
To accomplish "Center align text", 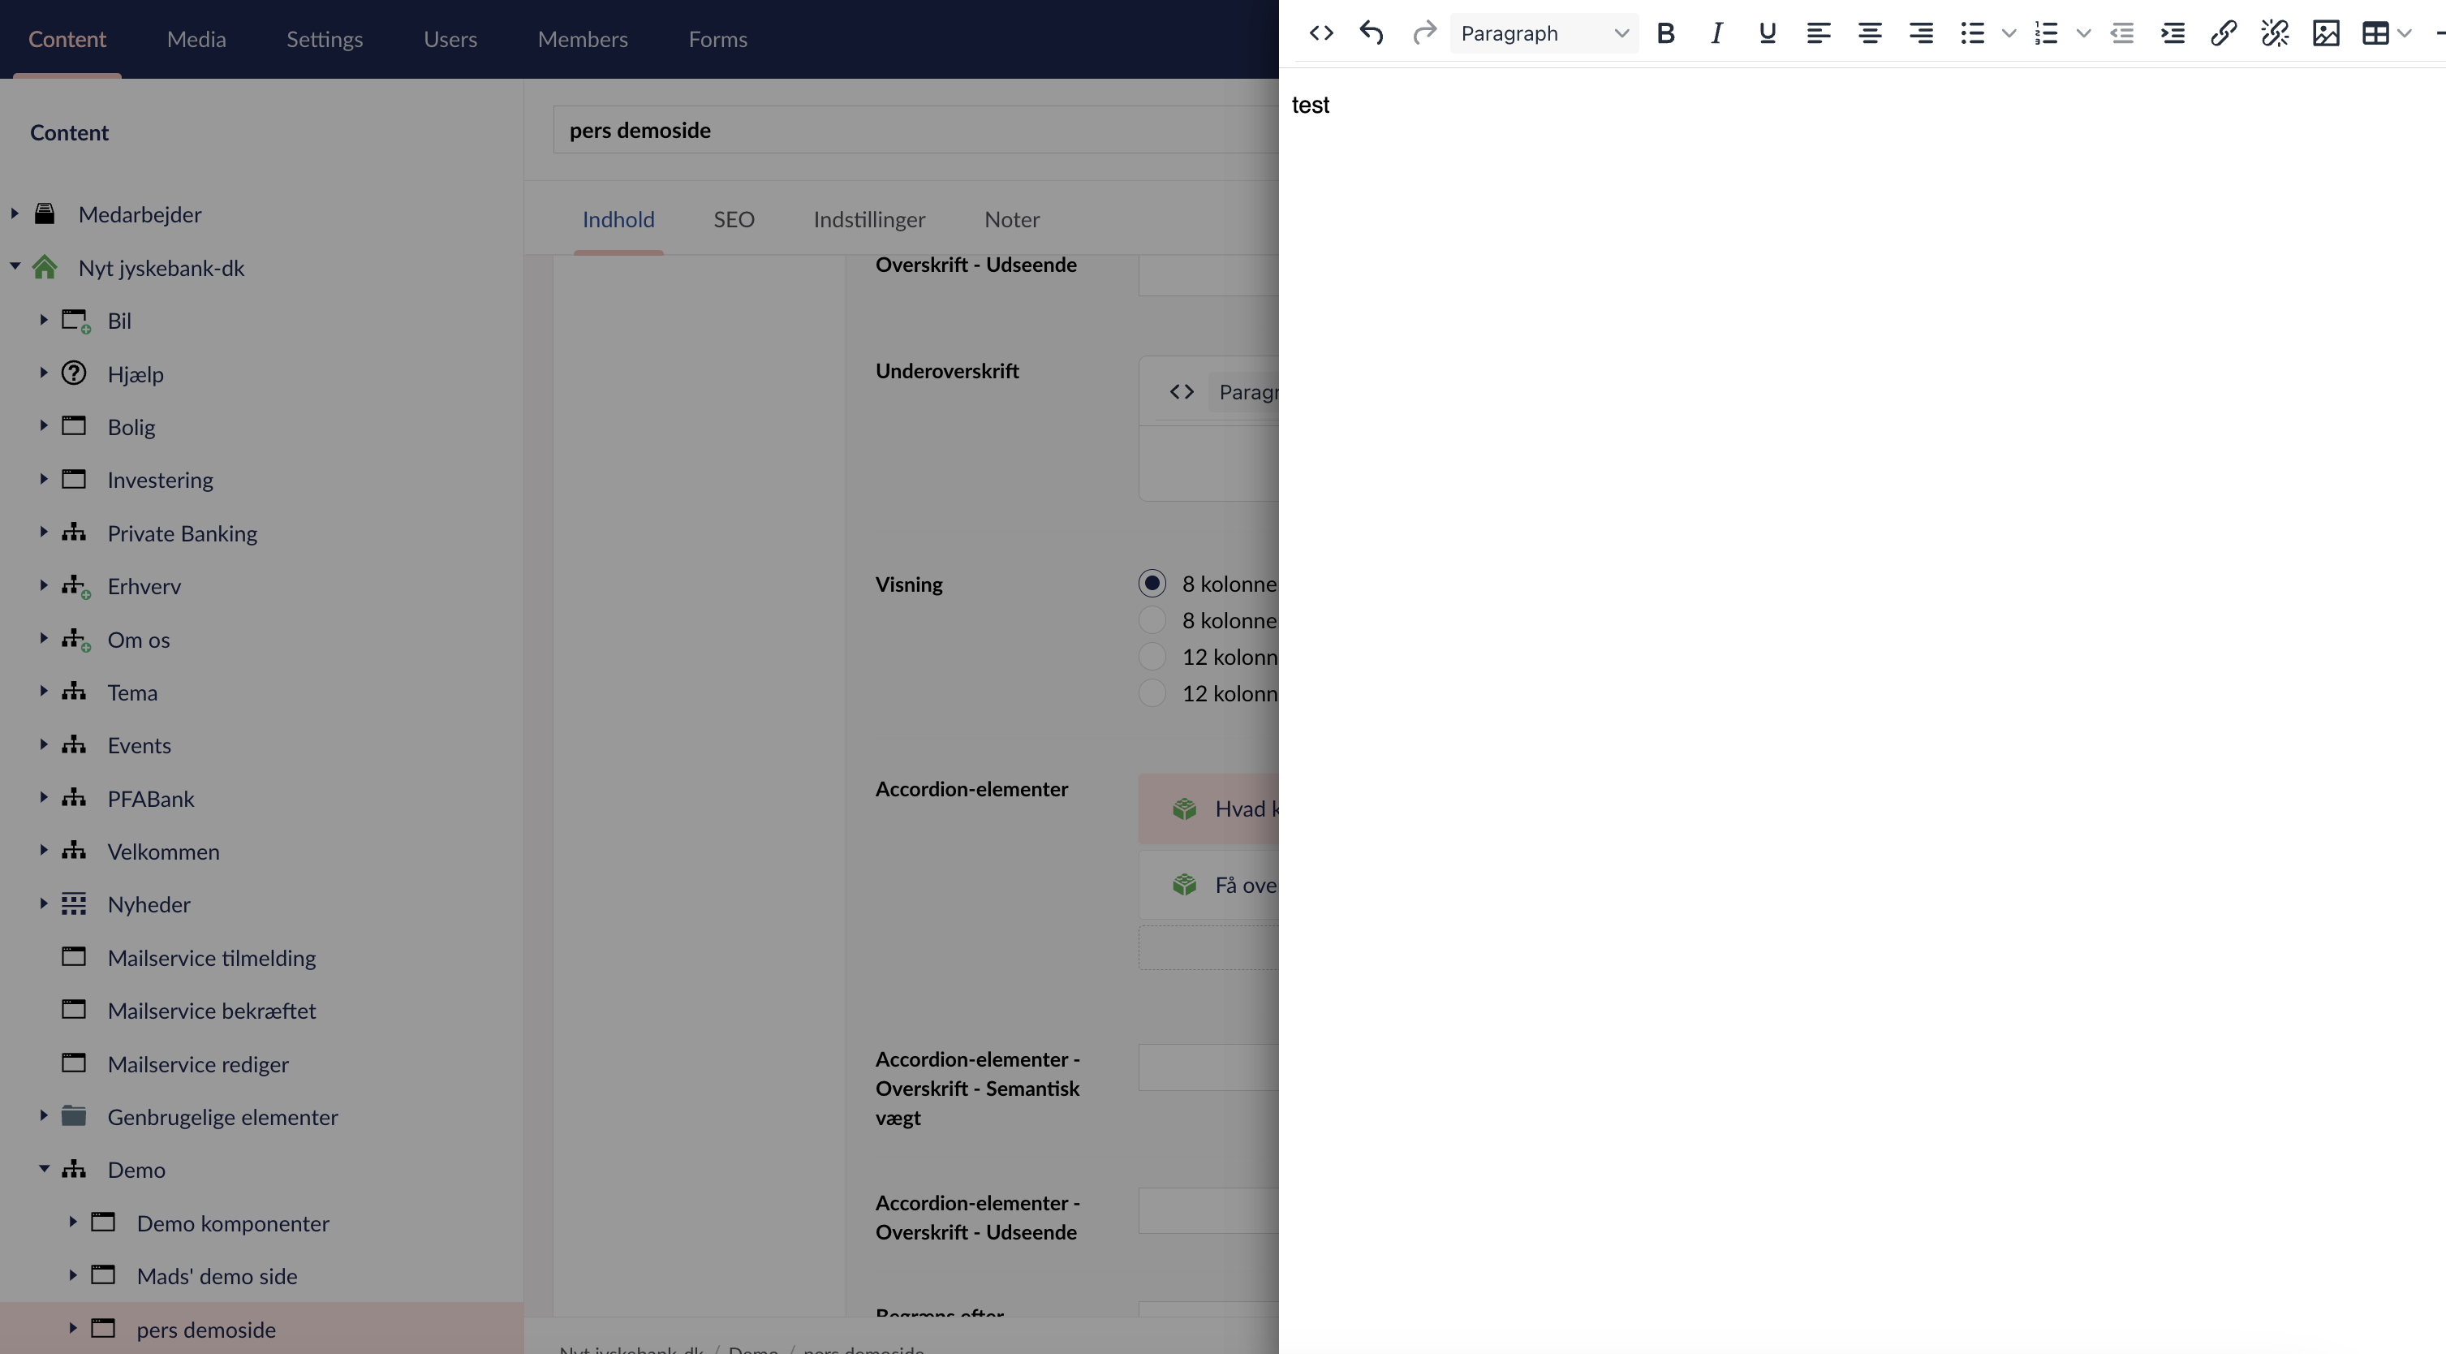I will coord(1870,33).
